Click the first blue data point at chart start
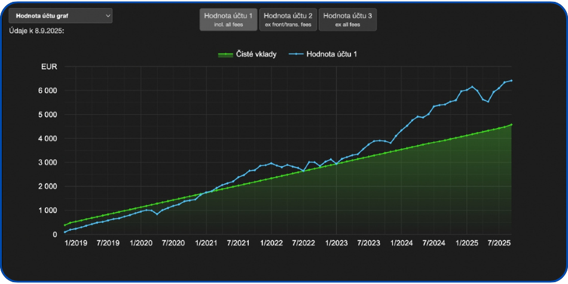Image resolution: width=568 pixels, height=284 pixels. (x=65, y=232)
